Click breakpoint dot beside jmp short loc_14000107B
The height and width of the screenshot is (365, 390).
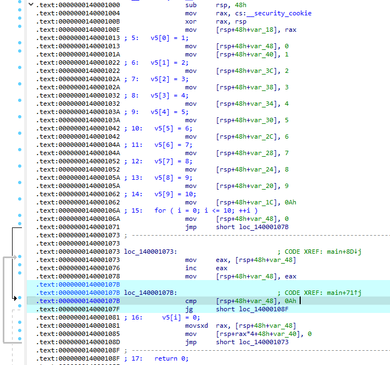pyautogui.click(x=20, y=227)
